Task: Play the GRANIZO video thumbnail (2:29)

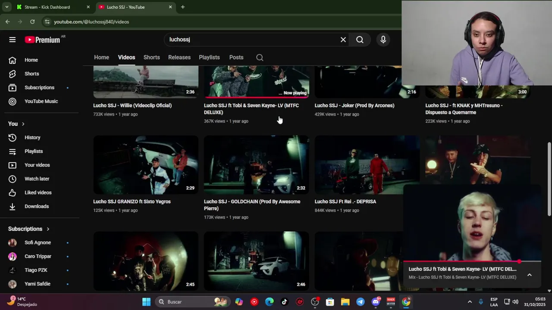Action: click(x=146, y=165)
